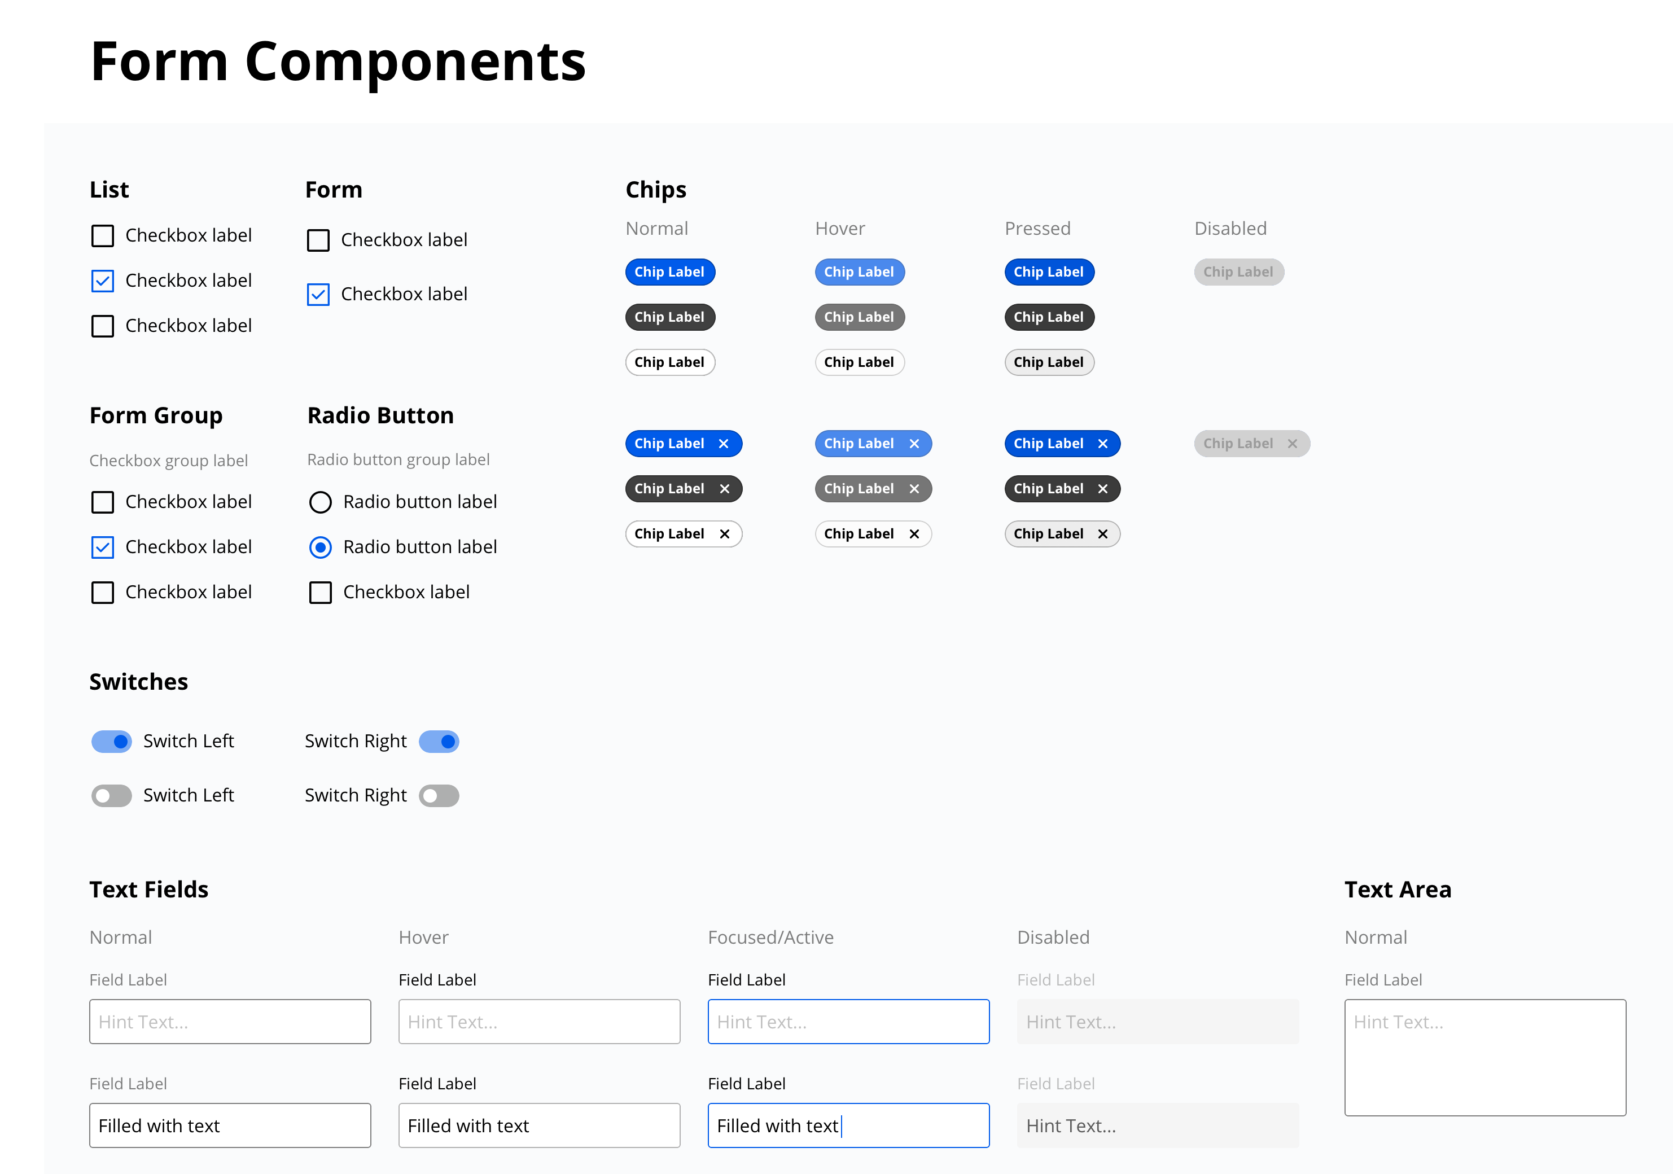Dismiss the white outlined chip using its X
The height and width of the screenshot is (1174, 1673).
[724, 533]
